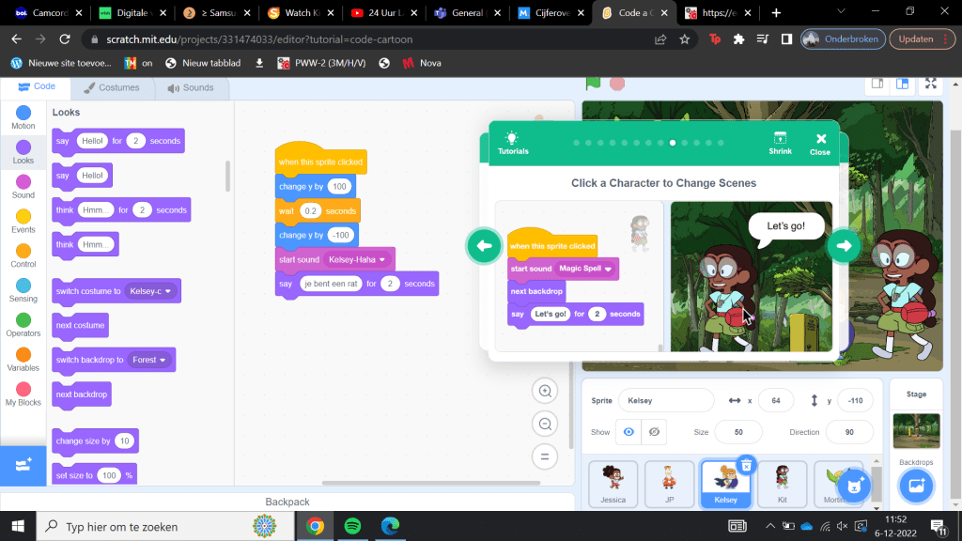Screen dimensions: 962x541
Task: Enter full screen stage mode
Action: [931, 84]
